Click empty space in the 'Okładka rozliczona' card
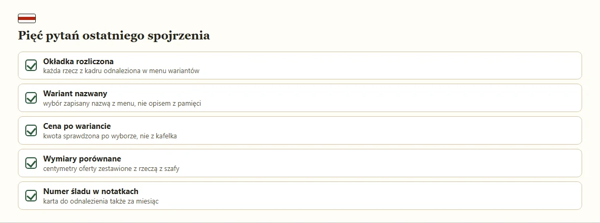 (383, 65)
